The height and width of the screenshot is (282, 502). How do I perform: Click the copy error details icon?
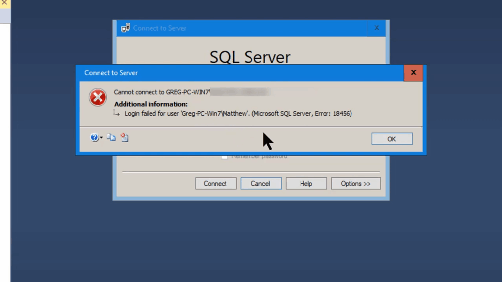pyautogui.click(x=124, y=137)
